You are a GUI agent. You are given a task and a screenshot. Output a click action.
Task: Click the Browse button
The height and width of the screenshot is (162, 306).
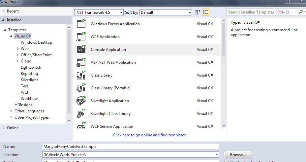point(237,154)
